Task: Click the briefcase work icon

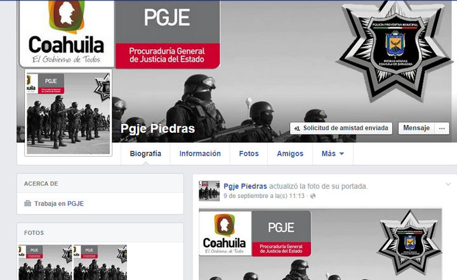Action: coord(28,203)
